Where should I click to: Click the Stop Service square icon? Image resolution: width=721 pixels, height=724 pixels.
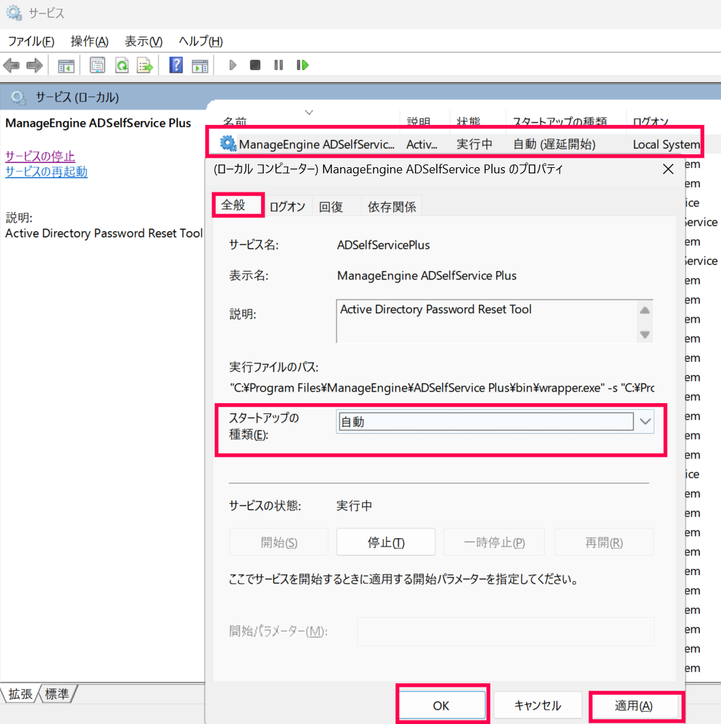tap(255, 65)
